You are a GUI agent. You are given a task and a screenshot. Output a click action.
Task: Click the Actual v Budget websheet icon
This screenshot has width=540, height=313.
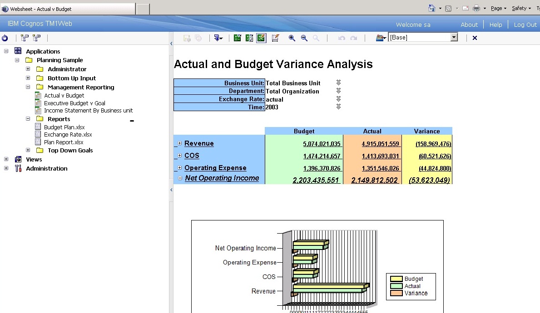pos(38,95)
